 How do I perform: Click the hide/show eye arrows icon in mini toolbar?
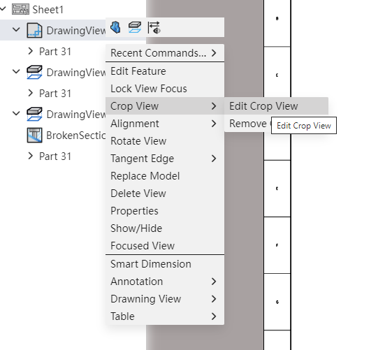(x=154, y=27)
